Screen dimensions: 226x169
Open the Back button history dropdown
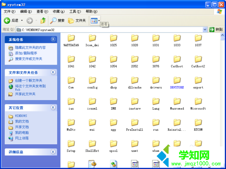click(x=22, y=21)
